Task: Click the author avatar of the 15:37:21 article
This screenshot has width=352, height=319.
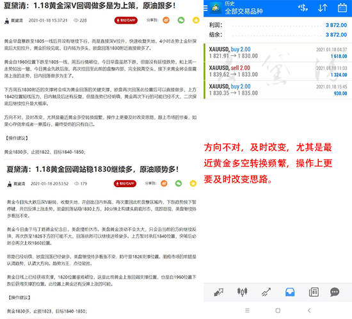Action: (x=7, y=20)
